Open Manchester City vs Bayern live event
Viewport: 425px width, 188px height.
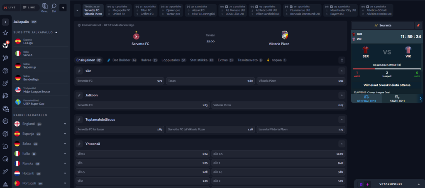340,10
